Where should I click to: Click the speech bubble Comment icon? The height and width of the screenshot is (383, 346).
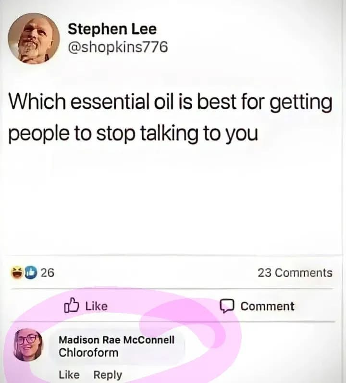pyautogui.click(x=227, y=306)
